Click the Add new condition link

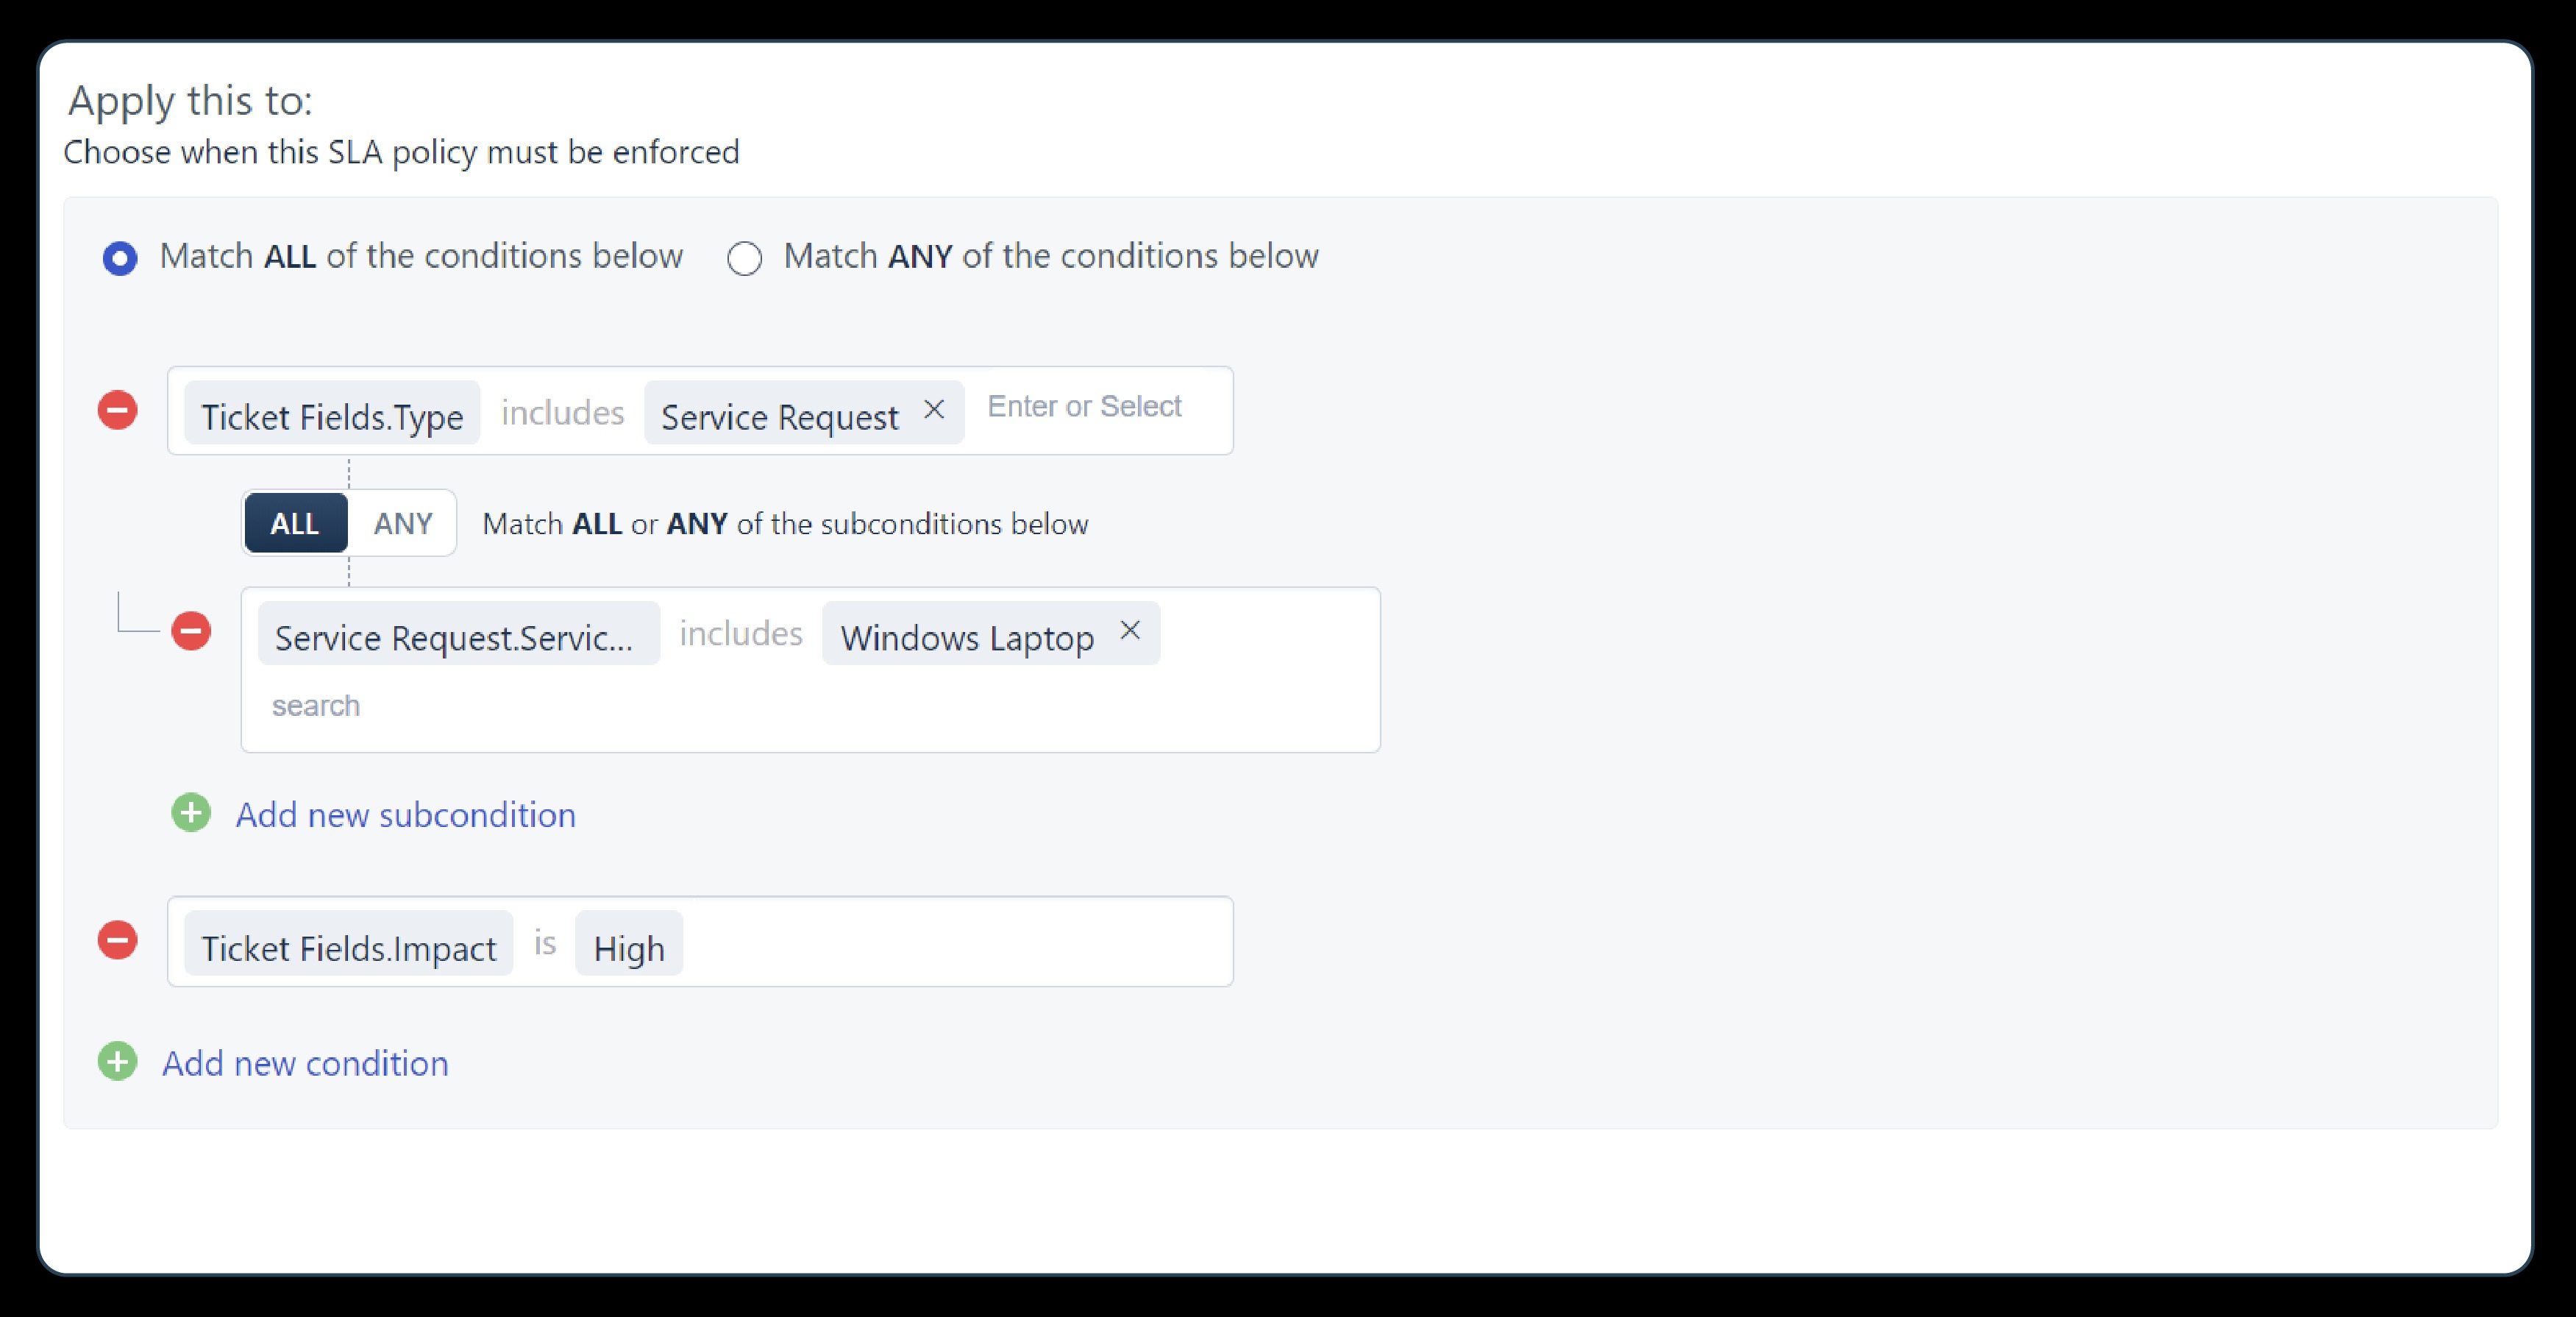[305, 1063]
